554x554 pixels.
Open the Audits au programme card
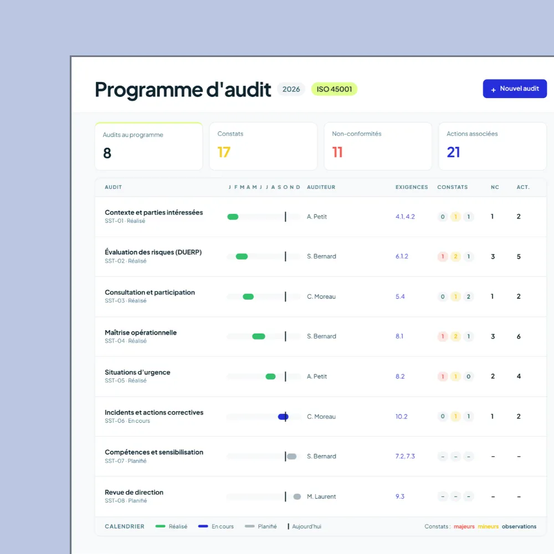point(148,146)
